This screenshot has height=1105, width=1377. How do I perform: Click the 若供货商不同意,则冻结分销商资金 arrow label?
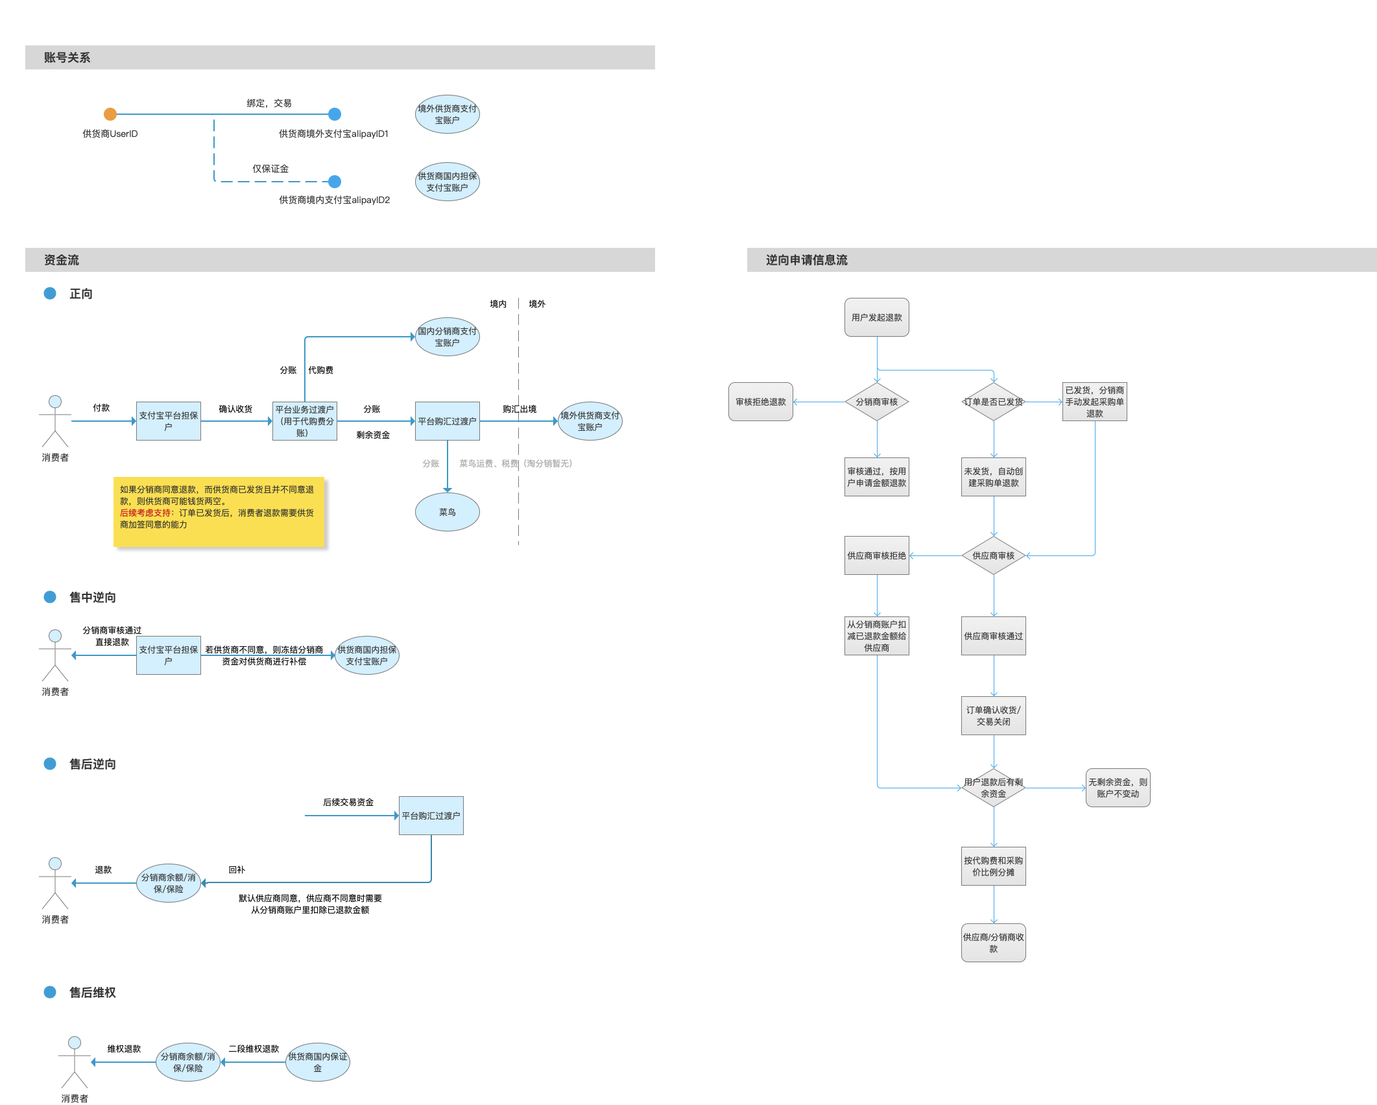click(264, 655)
